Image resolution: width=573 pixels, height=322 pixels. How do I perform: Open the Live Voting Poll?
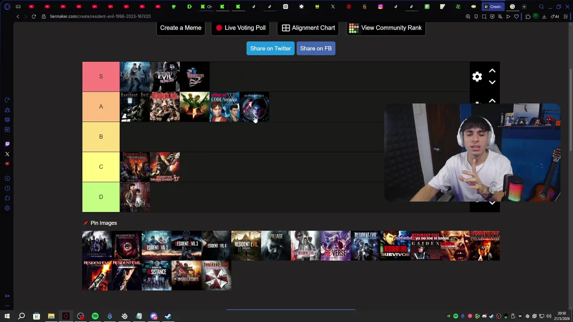240,28
